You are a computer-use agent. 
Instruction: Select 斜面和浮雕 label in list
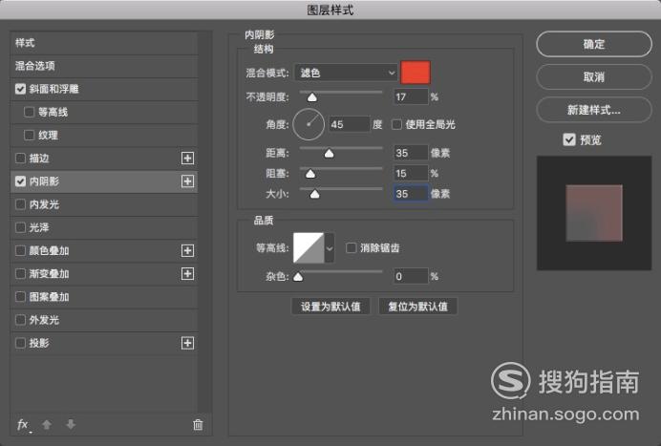click(53, 89)
